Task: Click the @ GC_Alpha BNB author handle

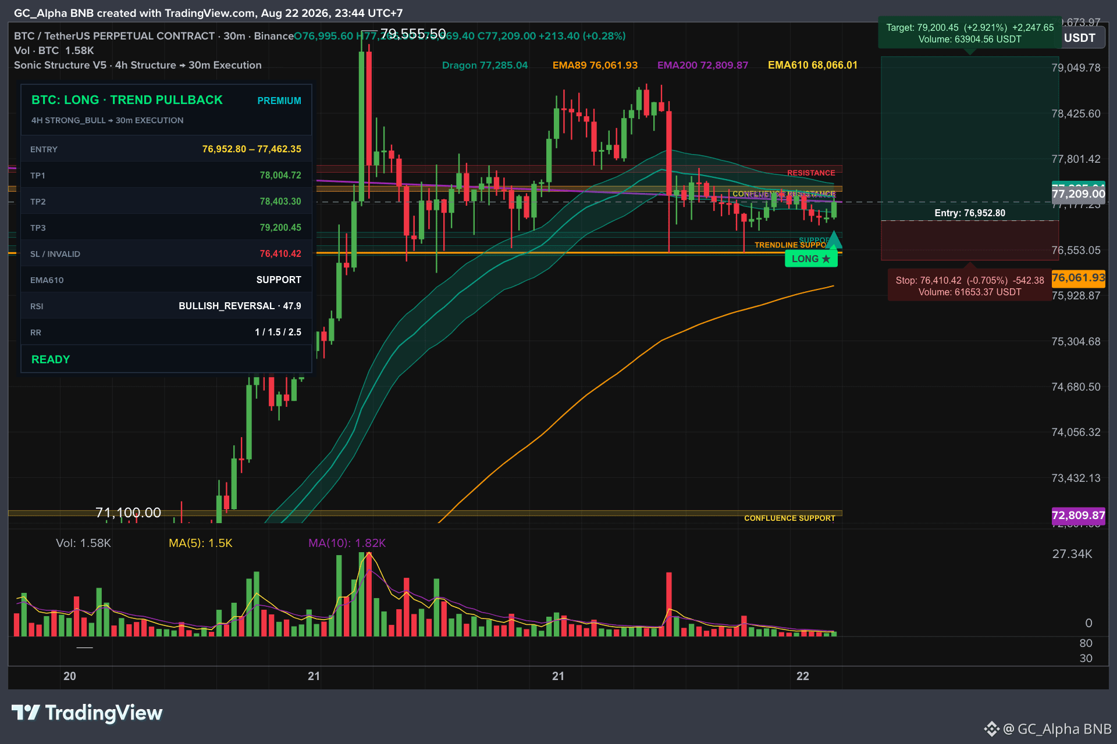Action: coord(1057,729)
